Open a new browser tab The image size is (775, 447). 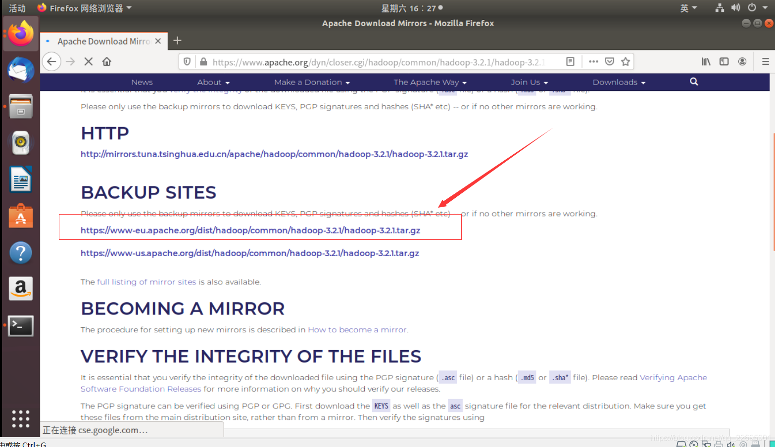[x=177, y=41]
